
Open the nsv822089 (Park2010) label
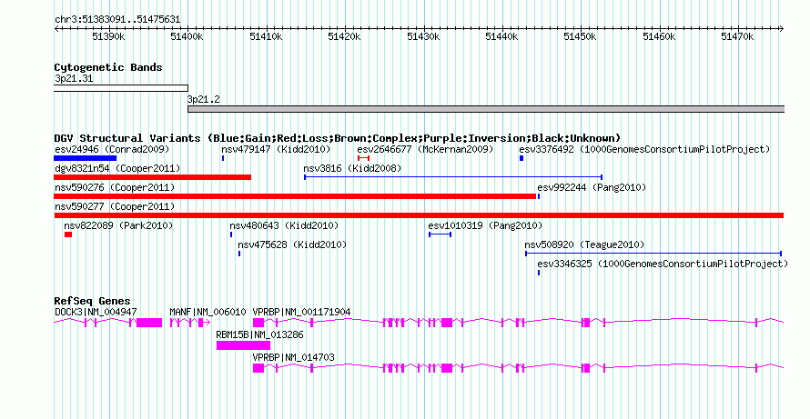(119, 226)
